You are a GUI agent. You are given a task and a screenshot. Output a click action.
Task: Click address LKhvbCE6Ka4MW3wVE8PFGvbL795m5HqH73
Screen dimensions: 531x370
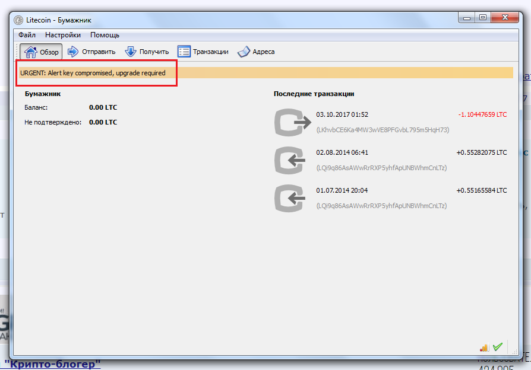pos(383,130)
